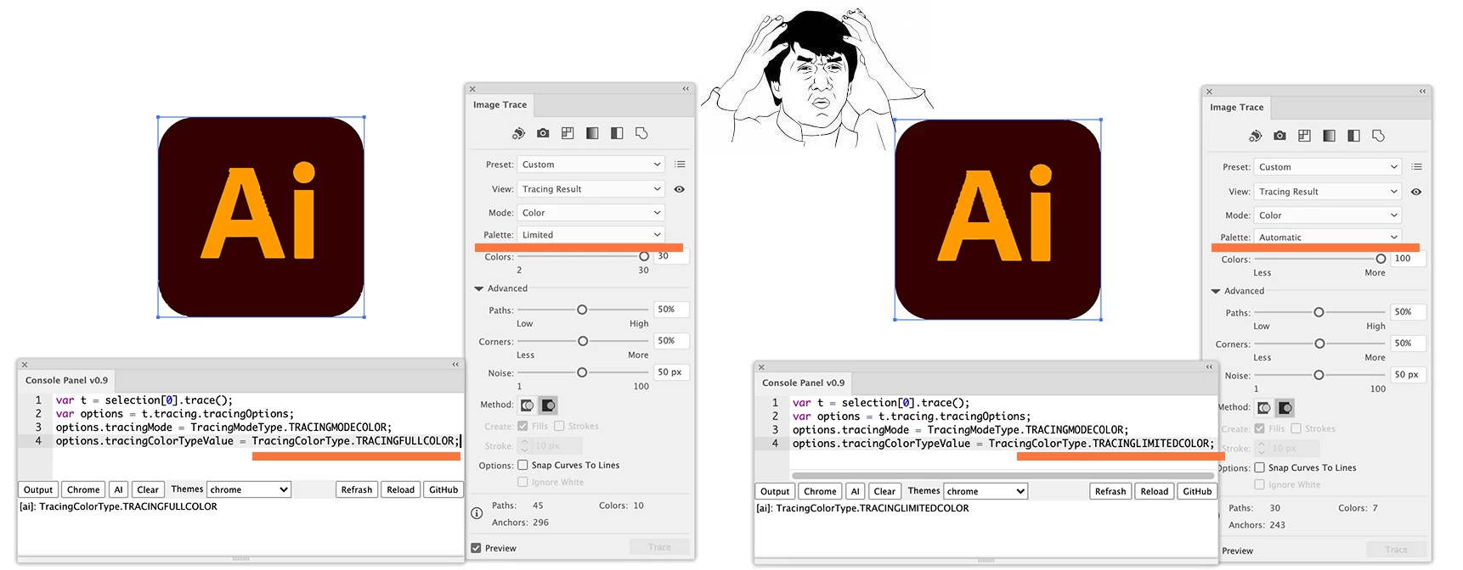Click Chrome button in right Console Panel
Screen dimensions: 1463x570
tap(820, 491)
